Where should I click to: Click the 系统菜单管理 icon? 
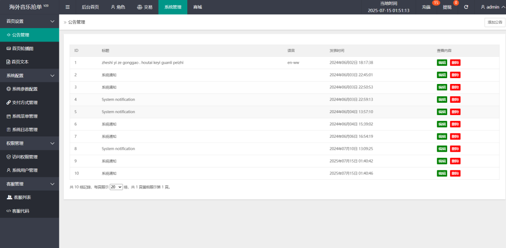point(8,116)
